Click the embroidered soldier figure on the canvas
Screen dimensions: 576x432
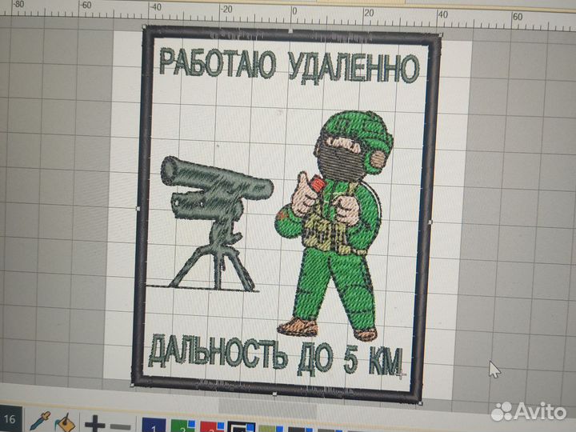(335, 225)
